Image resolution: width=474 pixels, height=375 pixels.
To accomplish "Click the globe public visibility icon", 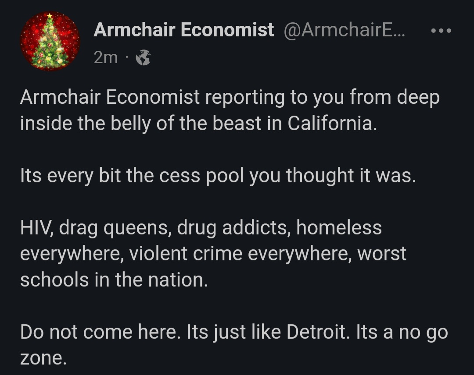I will 143,57.
